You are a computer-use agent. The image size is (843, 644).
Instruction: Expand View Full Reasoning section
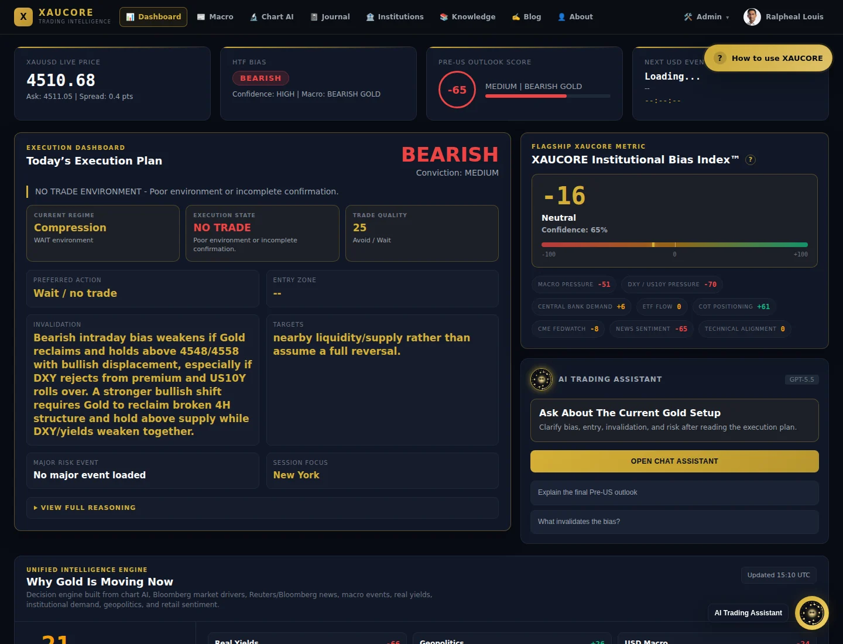pyautogui.click(x=262, y=508)
